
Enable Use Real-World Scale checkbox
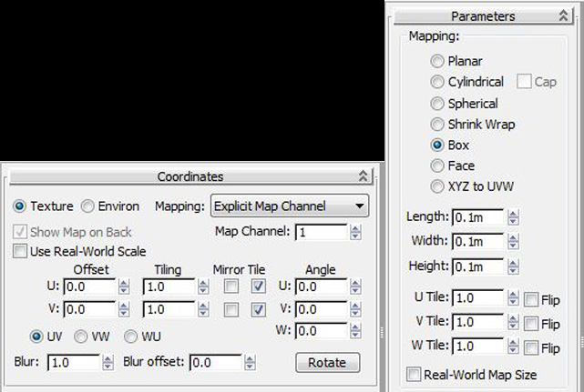(x=20, y=251)
